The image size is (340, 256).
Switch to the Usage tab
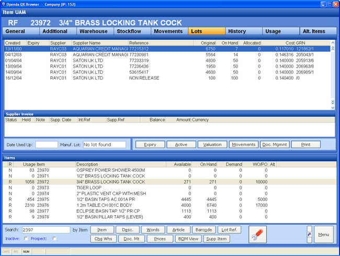pyautogui.click(x=281, y=31)
